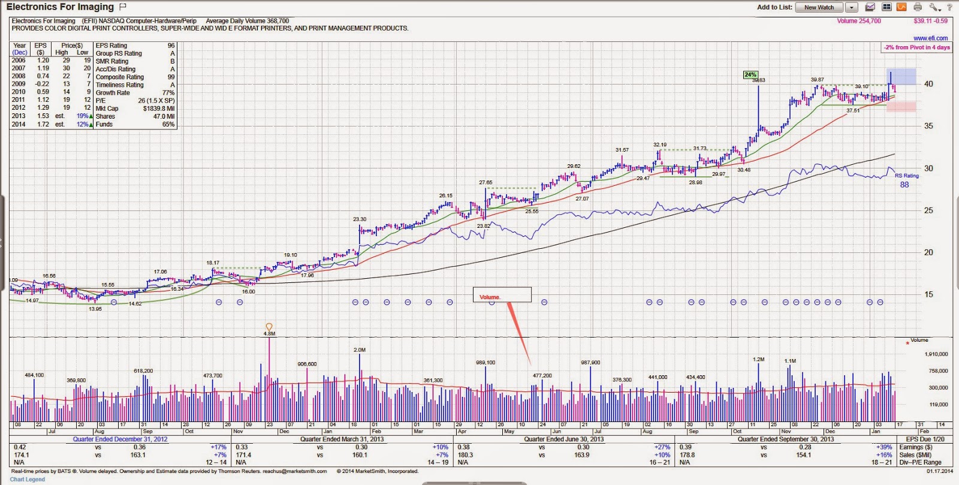Select the Mkt Cap row
Viewport: 959px width, 485px height.
pos(135,109)
